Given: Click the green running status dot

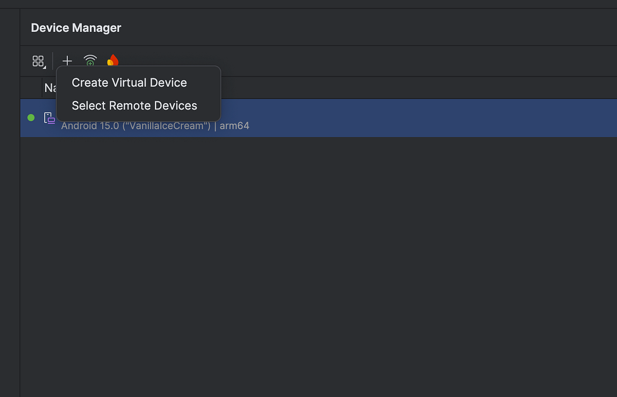Looking at the screenshot, I should (31, 118).
